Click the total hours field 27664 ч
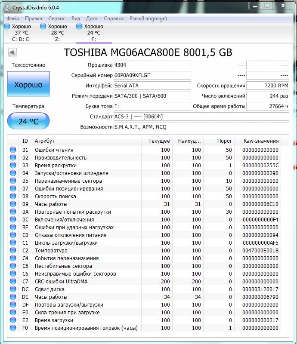297x344 pixels. click(x=268, y=106)
